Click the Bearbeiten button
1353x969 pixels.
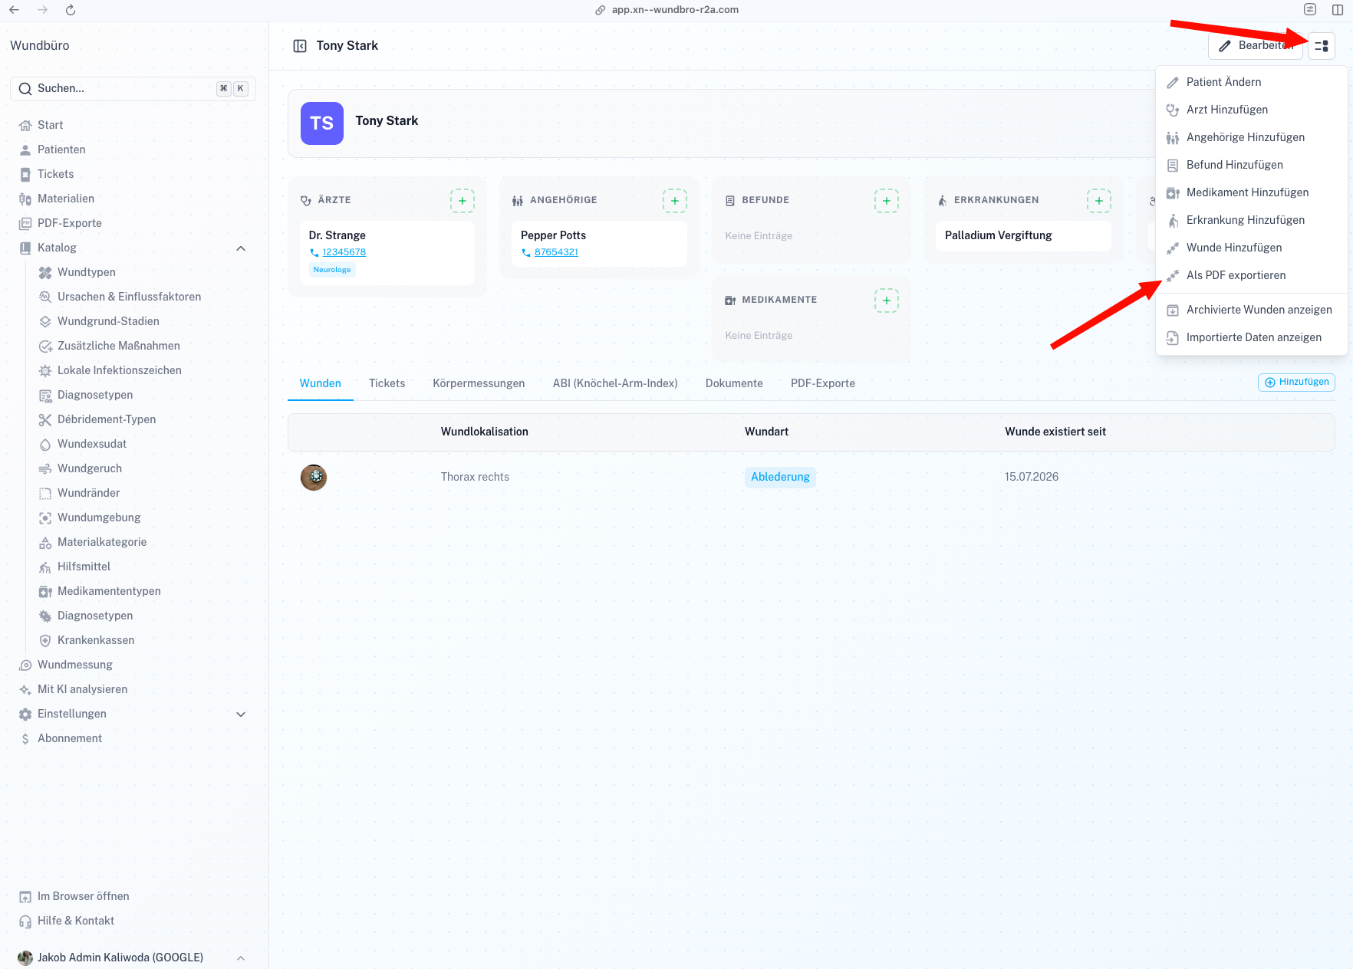click(x=1256, y=46)
